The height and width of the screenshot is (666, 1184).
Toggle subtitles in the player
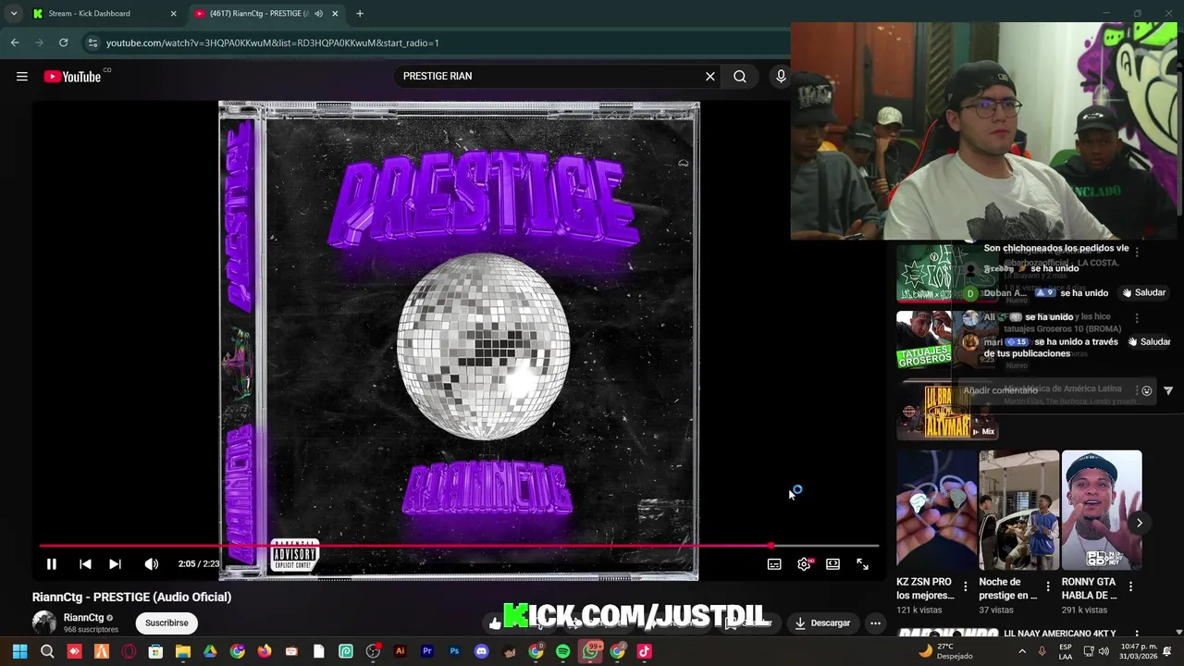coord(774,564)
